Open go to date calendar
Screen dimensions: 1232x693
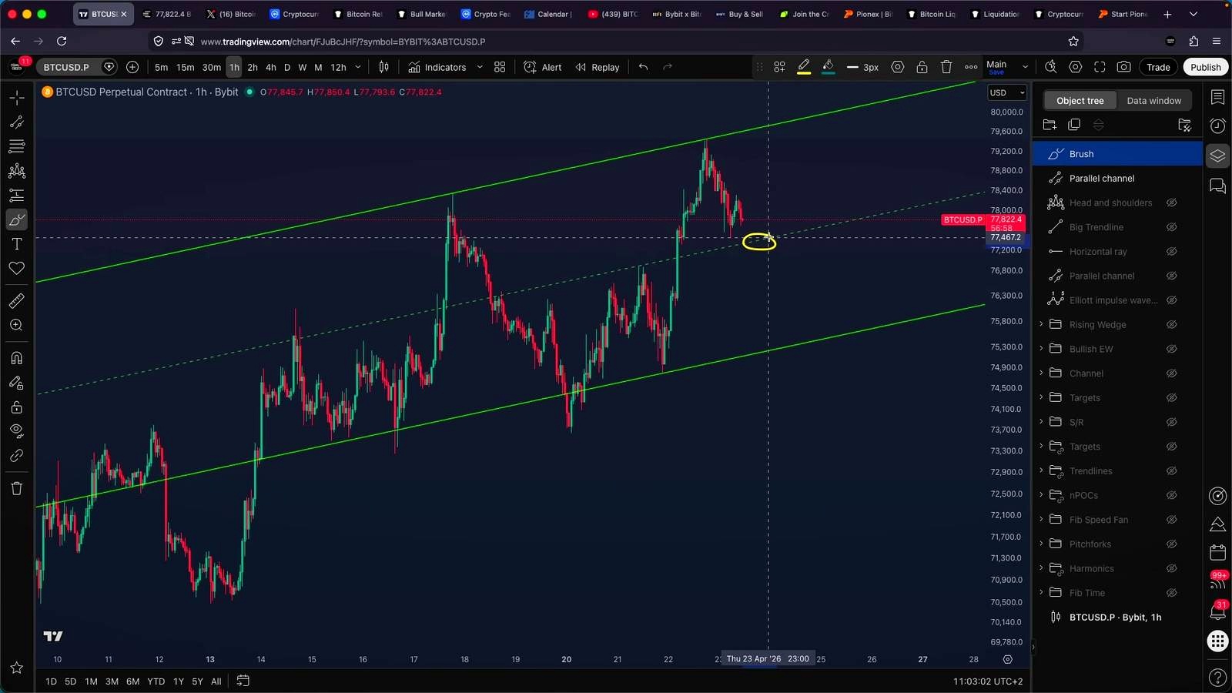pyautogui.click(x=243, y=681)
